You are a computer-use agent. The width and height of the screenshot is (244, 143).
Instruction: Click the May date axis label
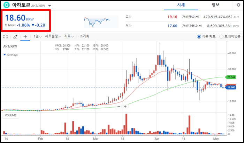pos(216,138)
